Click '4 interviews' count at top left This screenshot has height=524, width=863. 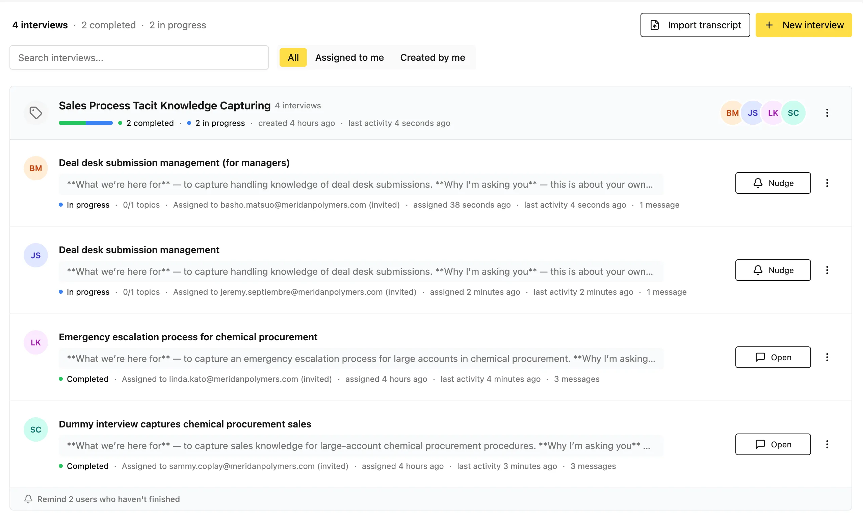[40, 25]
